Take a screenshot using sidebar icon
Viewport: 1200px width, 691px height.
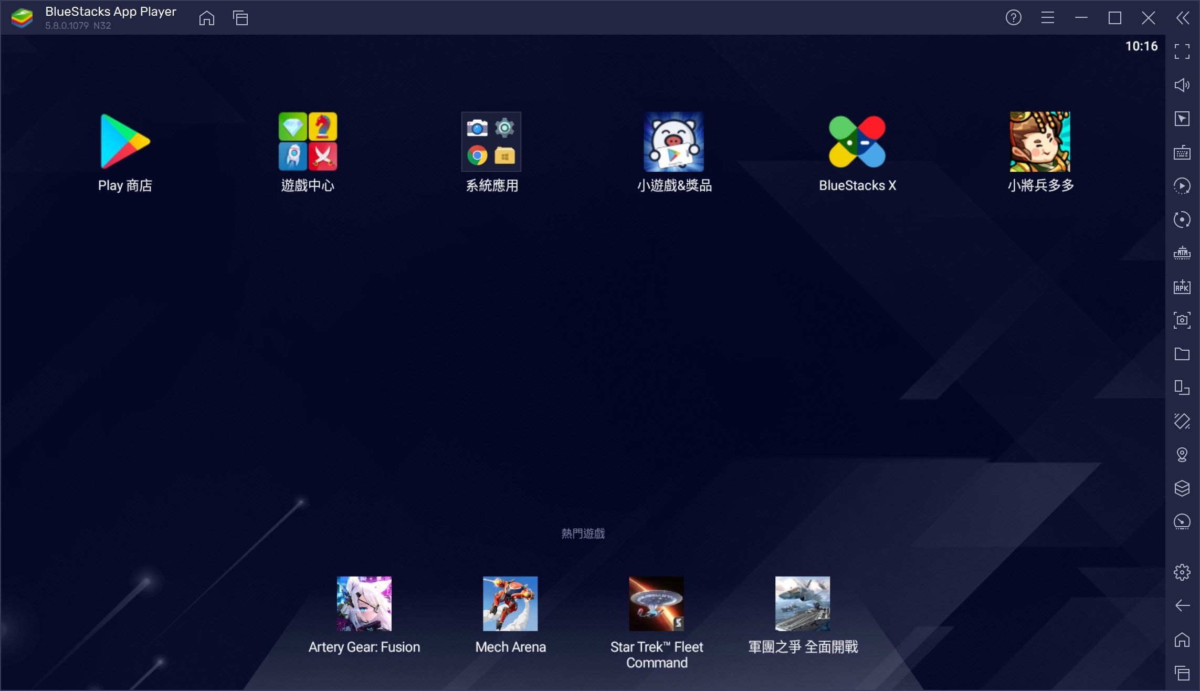coord(1182,320)
